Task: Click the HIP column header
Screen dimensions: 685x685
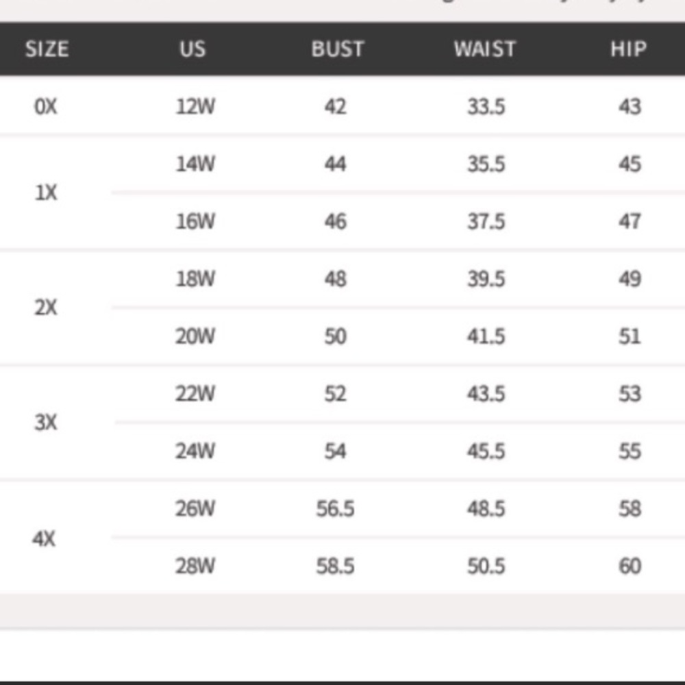Action: pos(628,49)
